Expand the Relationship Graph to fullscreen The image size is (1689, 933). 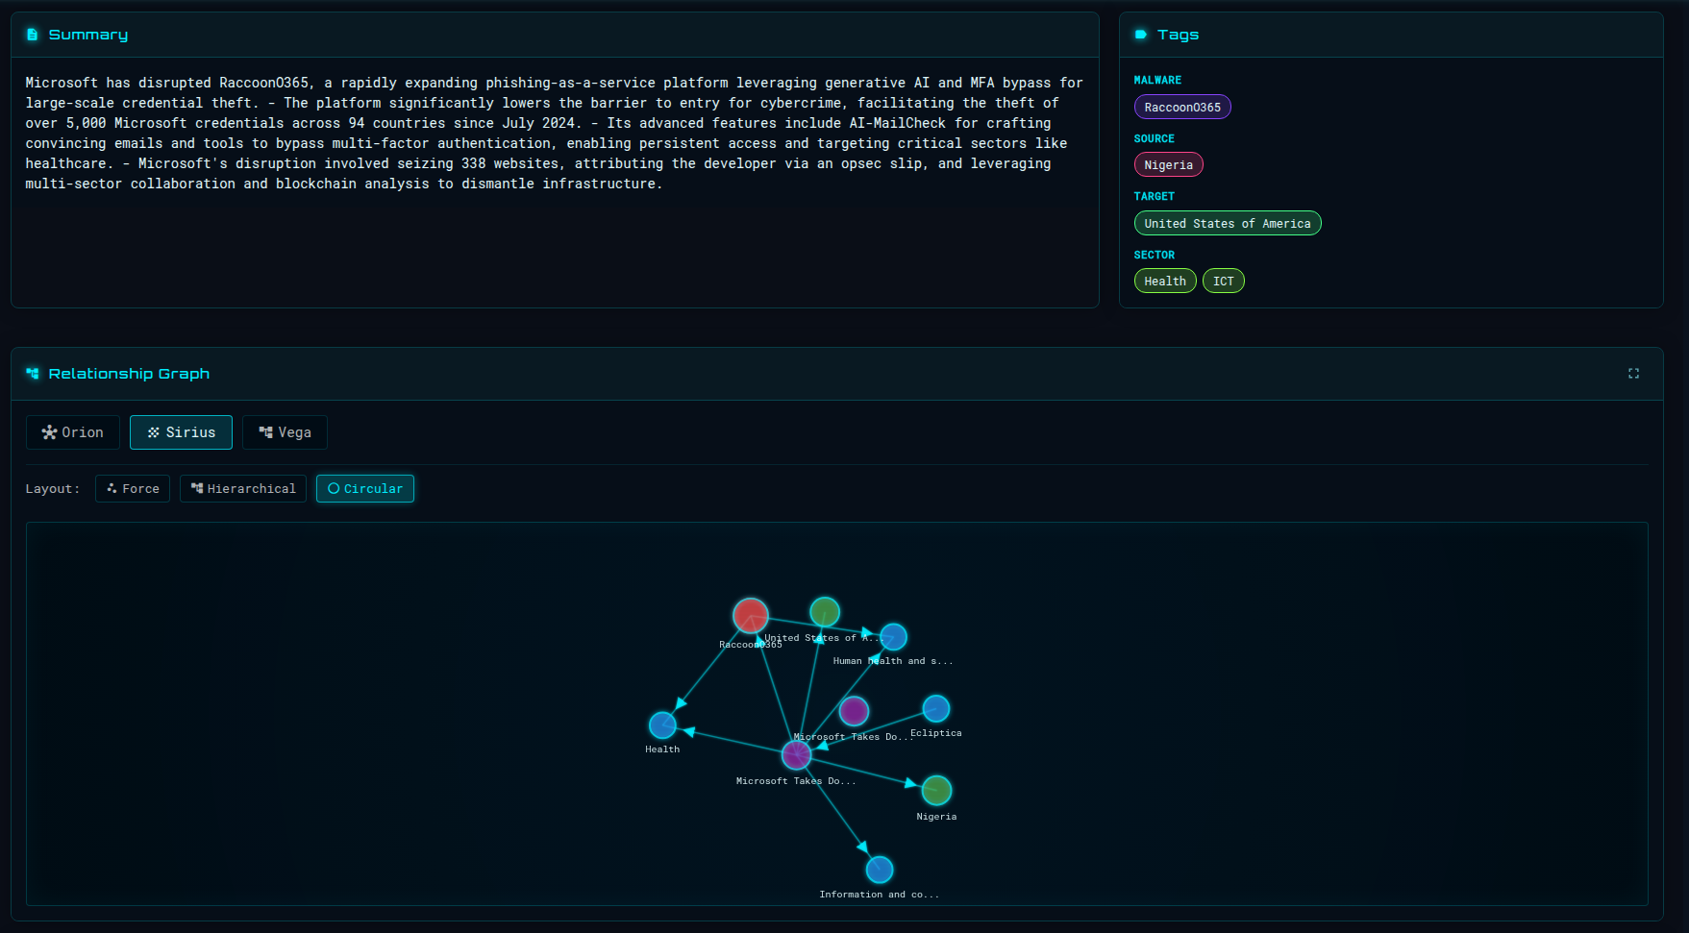tap(1633, 374)
